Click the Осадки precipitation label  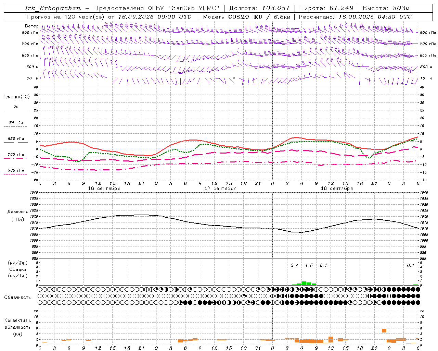point(17,269)
